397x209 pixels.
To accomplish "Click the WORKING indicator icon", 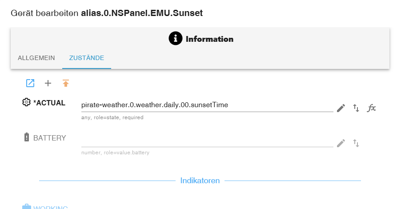I will [x=27, y=207].
